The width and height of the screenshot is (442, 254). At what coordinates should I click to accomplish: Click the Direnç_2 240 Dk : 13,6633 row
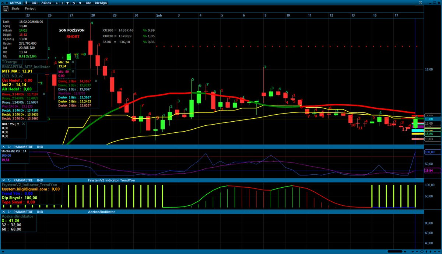point(20,98)
